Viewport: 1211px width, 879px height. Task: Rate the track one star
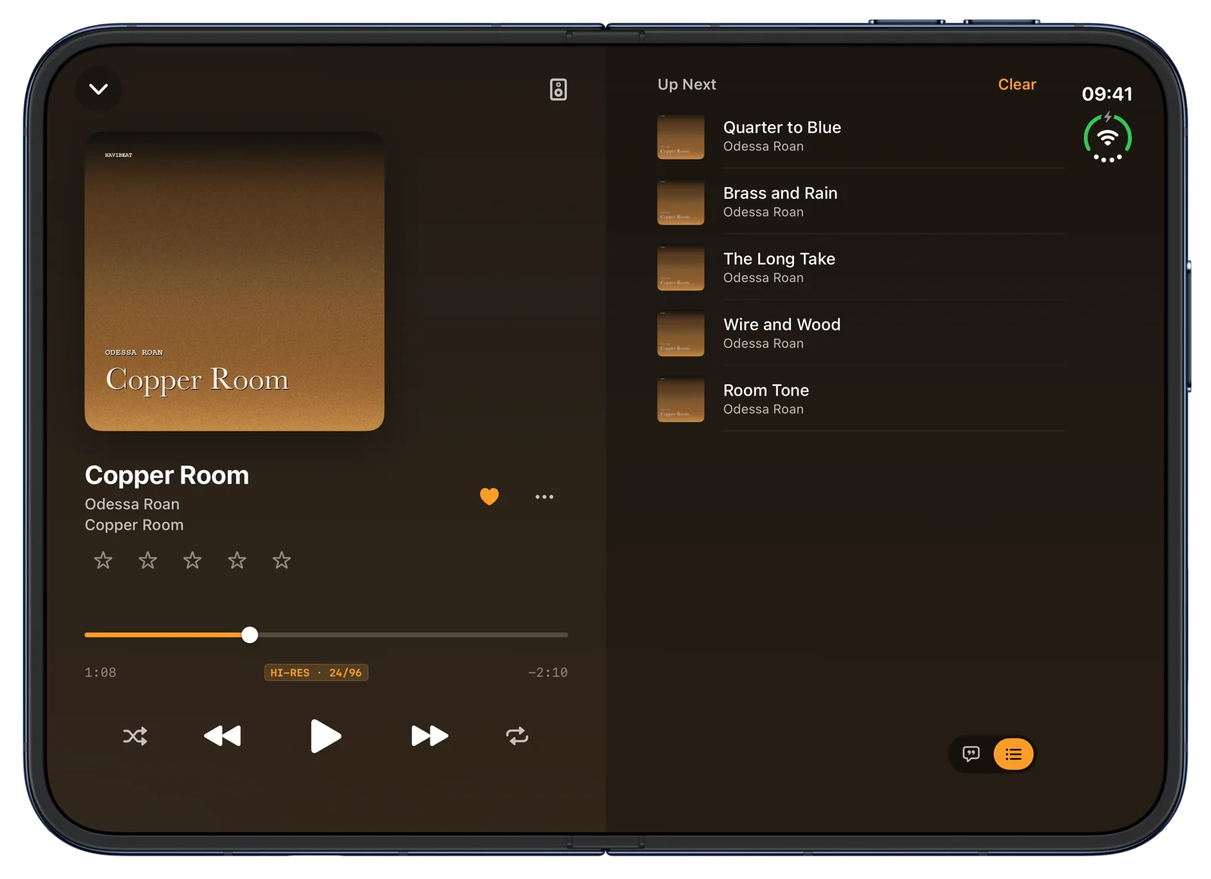[x=103, y=560]
